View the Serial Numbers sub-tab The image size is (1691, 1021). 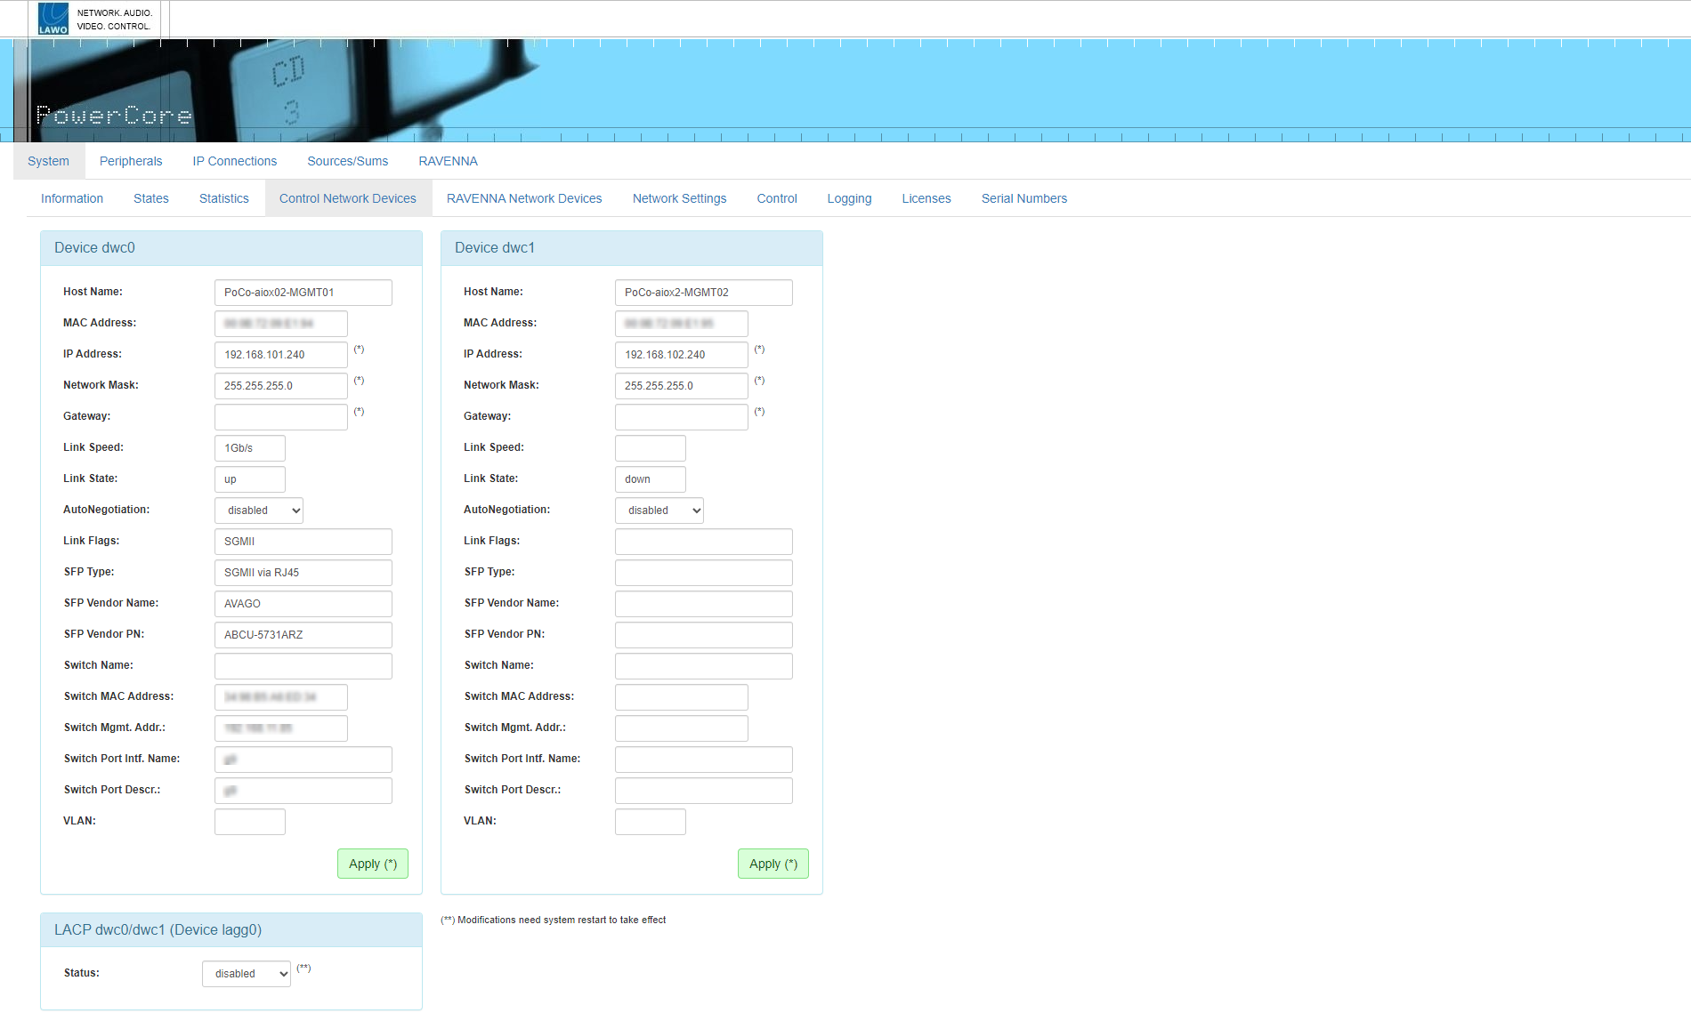coord(1023,198)
